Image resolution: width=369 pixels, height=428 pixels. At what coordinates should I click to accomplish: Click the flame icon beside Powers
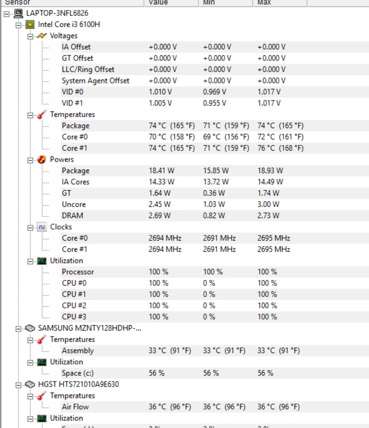(x=42, y=159)
